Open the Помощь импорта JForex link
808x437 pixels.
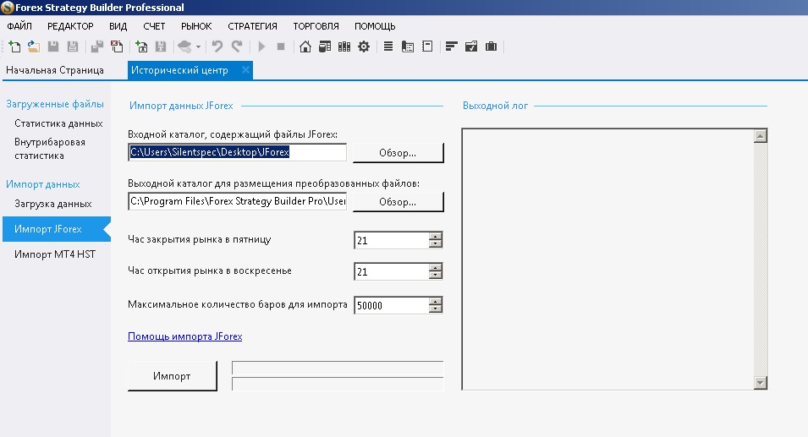point(185,336)
